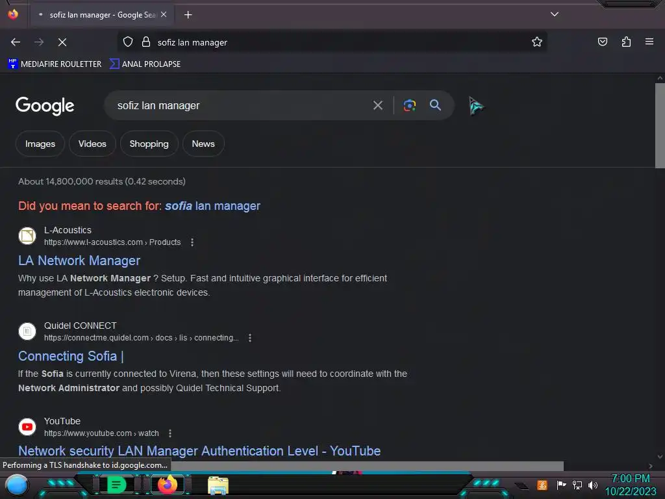Submit search with the magnifier icon
The width and height of the screenshot is (665, 499).
pos(435,105)
